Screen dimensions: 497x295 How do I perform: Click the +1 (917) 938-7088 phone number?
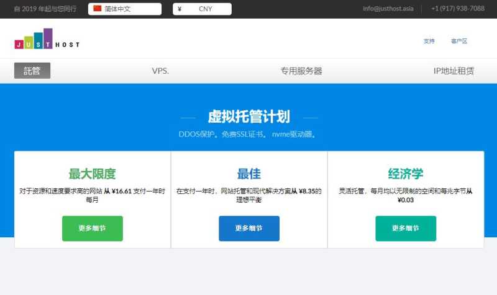(457, 9)
